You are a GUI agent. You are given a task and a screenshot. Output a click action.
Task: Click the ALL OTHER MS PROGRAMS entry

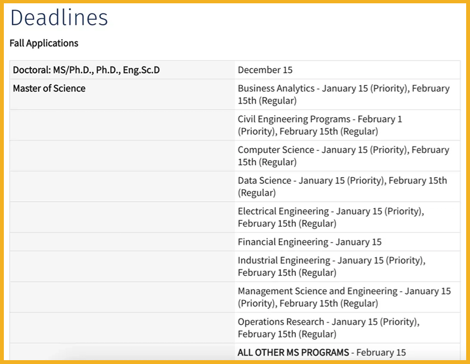(321, 352)
